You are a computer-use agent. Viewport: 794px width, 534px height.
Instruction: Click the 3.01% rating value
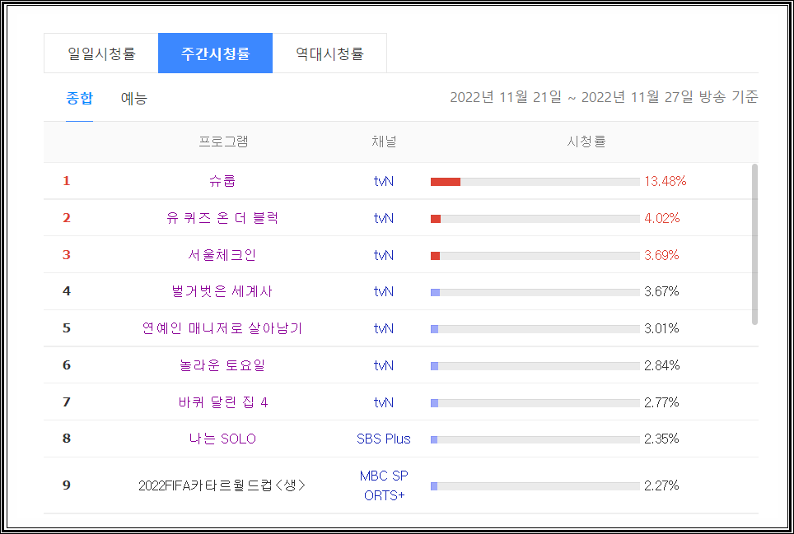(661, 328)
